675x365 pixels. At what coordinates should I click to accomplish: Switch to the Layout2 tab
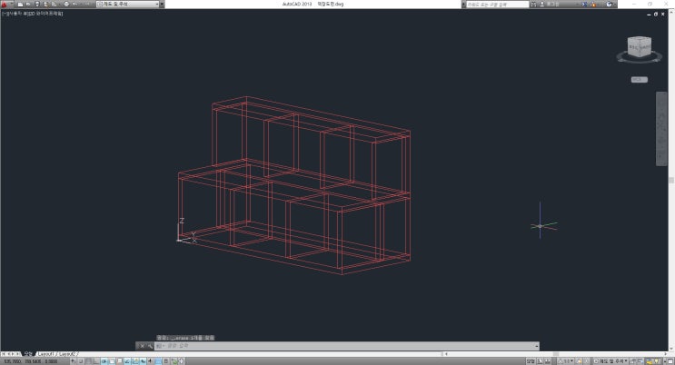coord(68,353)
